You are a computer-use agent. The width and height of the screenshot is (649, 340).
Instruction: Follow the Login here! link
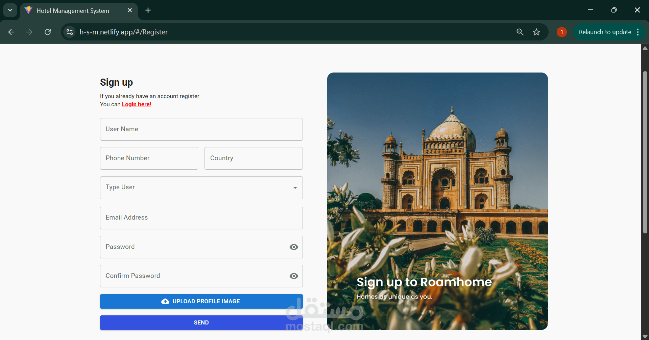click(x=137, y=104)
